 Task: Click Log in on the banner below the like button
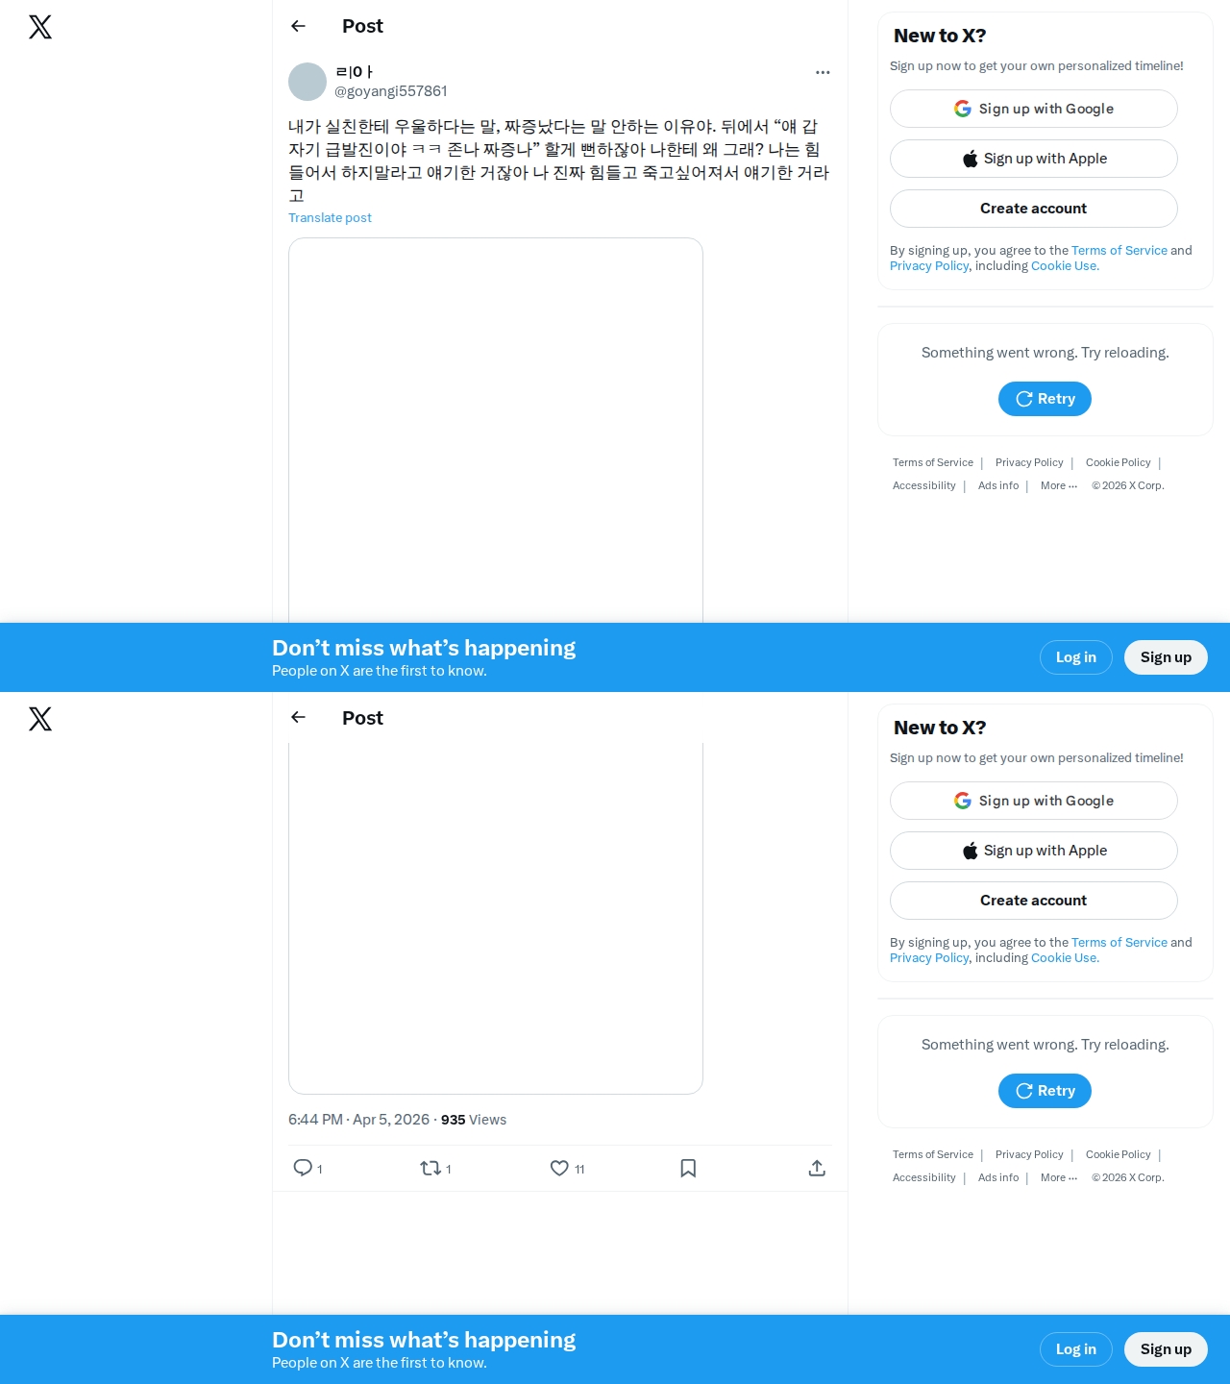[1076, 1349]
